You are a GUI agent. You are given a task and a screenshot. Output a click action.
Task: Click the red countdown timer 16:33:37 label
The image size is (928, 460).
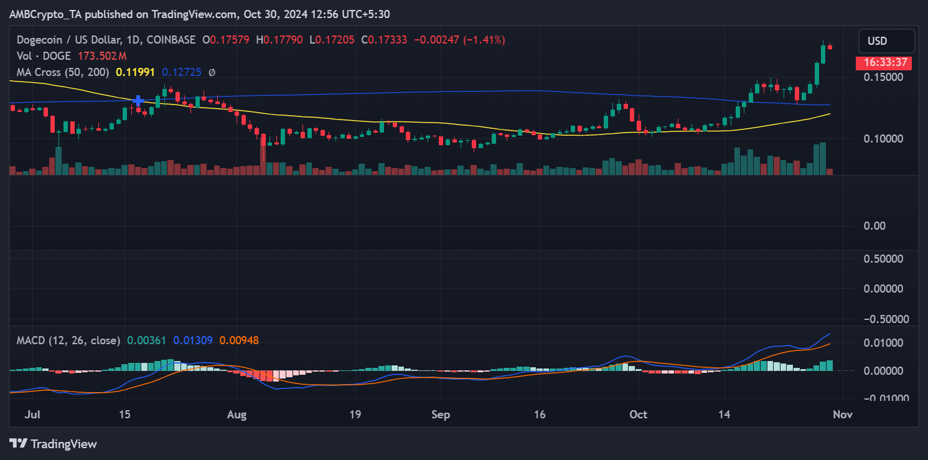pyautogui.click(x=883, y=62)
